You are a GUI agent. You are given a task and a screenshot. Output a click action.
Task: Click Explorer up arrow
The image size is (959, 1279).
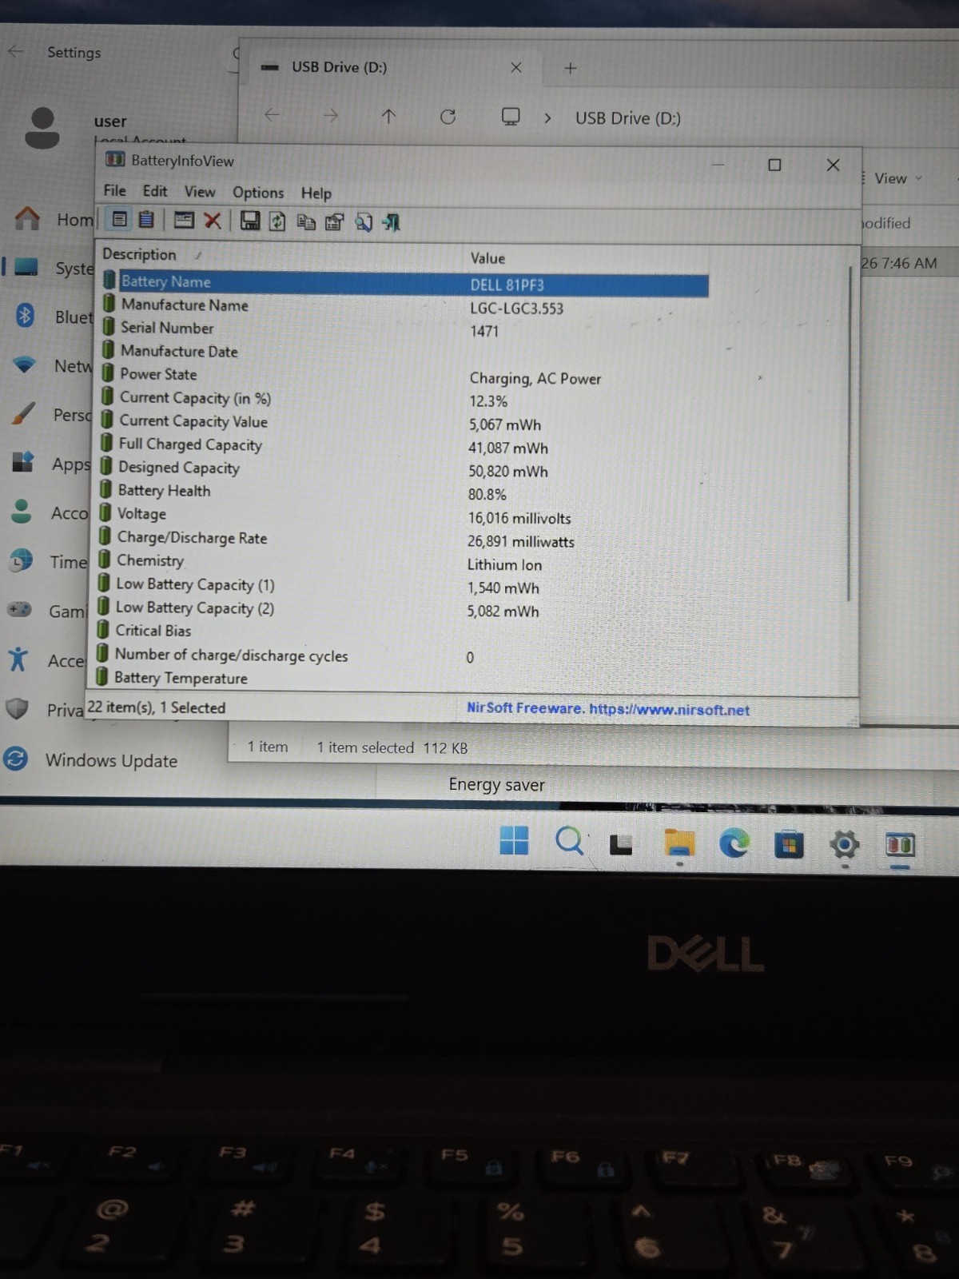[388, 117]
